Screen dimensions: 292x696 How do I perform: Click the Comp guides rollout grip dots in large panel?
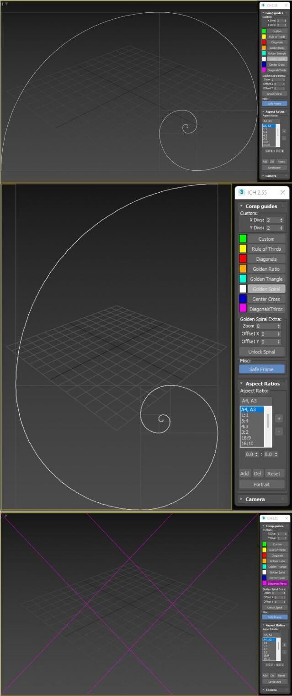[283, 206]
